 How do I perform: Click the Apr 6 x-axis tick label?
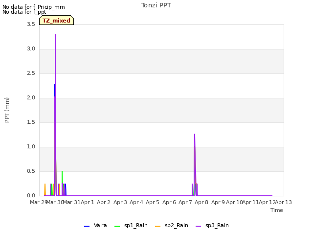tap(169, 202)
